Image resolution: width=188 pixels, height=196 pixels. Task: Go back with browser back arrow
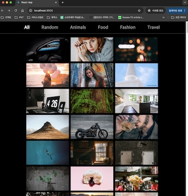(x=2, y=11)
